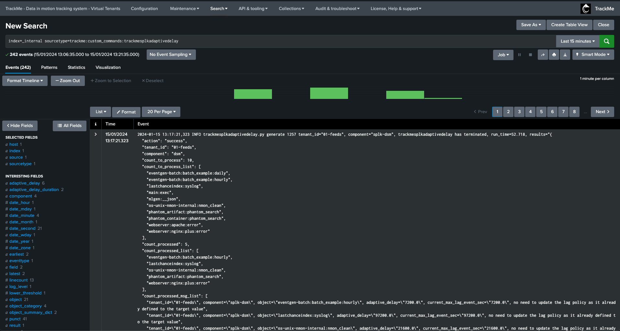
Task: Open the Last 15 minutes time picker
Action: [577, 41]
